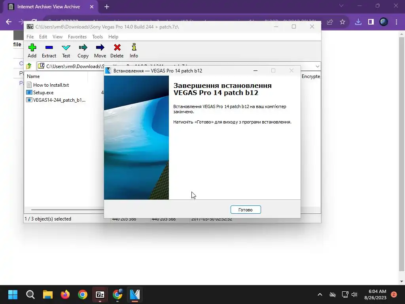Click the Add toolbar icon in 7-Zip
This screenshot has height=304, width=405.
click(32, 51)
